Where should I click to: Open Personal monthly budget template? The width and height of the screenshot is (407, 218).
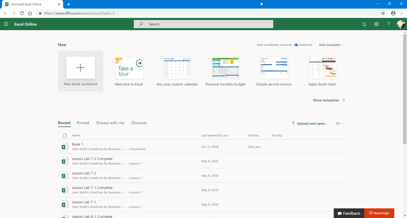coord(225,71)
